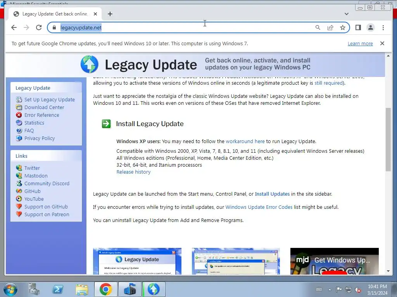The image size is (397, 297).
Task: Open the Legacy Update installer screenshot thumbnail
Action: click(x=137, y=261)
